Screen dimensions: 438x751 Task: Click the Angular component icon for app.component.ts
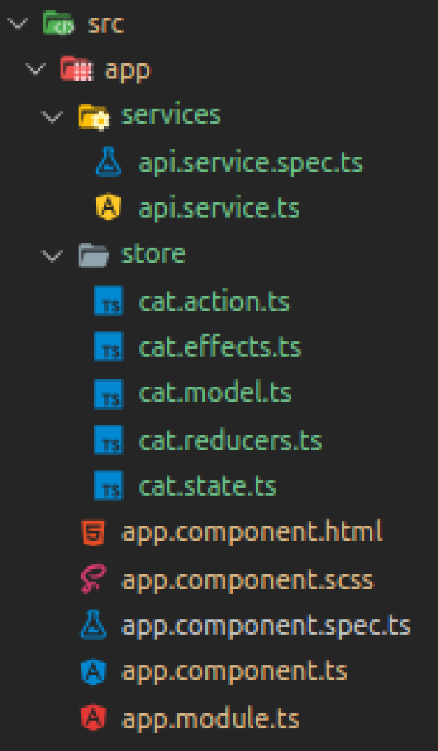pyautogui.click(x=94, y=671)
